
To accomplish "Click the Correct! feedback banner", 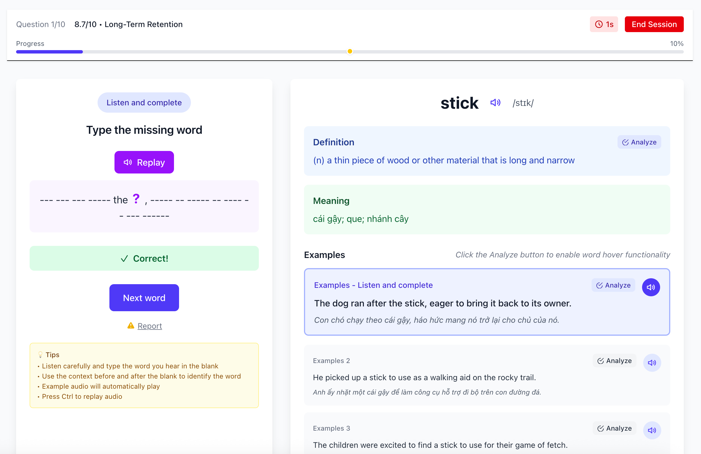I will click(144, 258).
